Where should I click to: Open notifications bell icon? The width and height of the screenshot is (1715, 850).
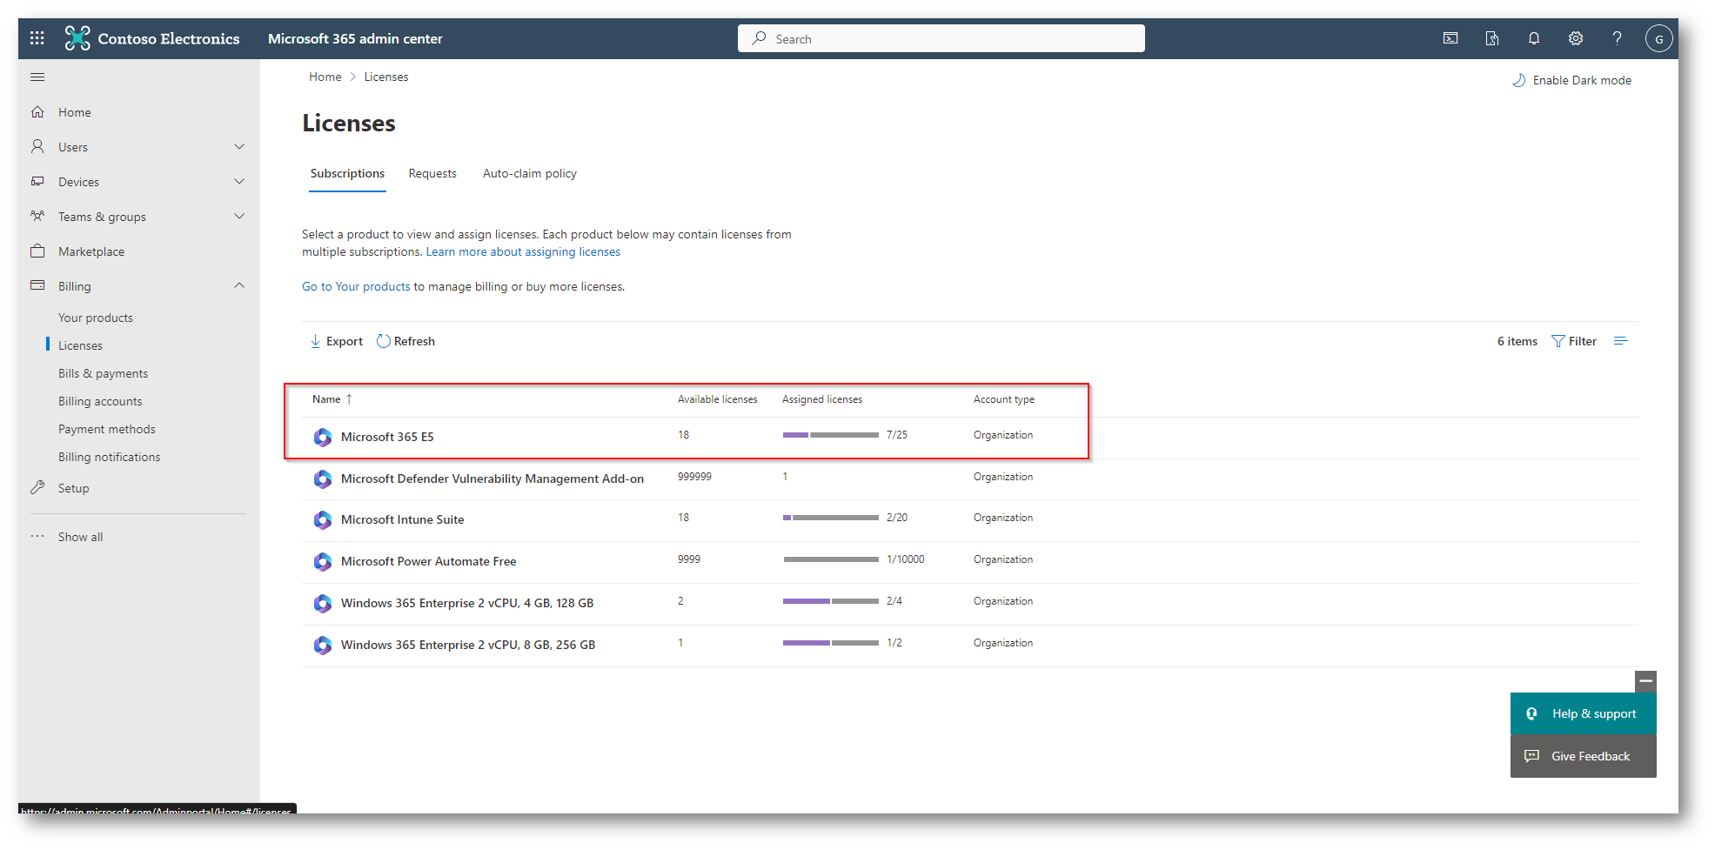[x=1534, y=38]
